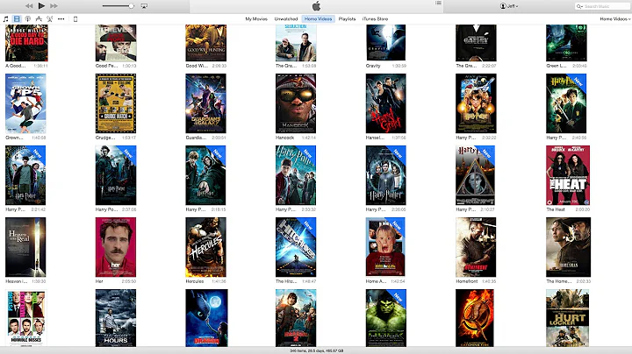632x354 pixels.
Task: Select the Home Alone poster
Action: (385, 247)
